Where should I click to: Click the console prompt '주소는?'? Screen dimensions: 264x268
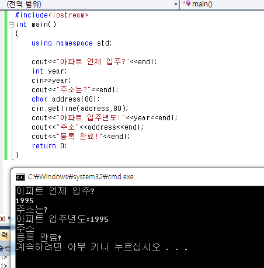[x=32, y=210]
